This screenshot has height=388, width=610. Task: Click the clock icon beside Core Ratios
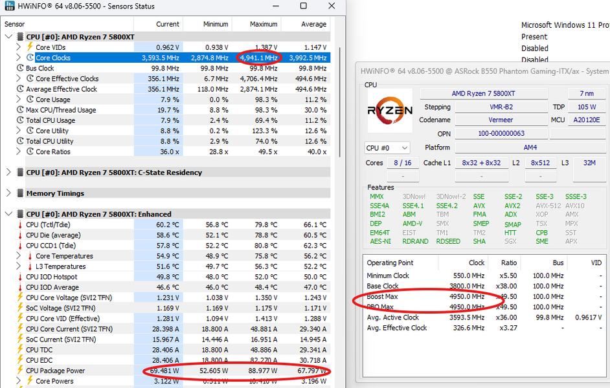(30, 151)
